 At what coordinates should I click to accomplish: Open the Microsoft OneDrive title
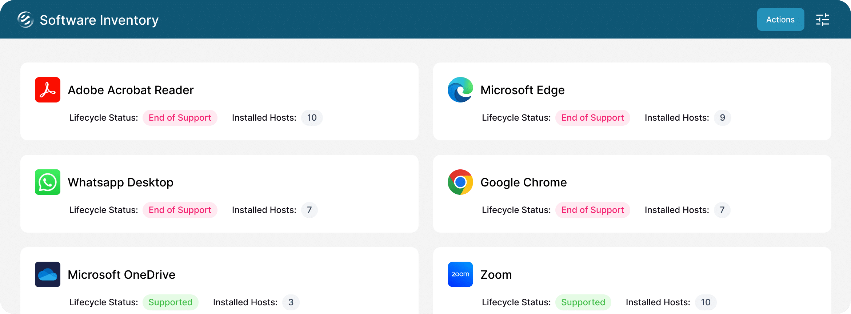121,275
